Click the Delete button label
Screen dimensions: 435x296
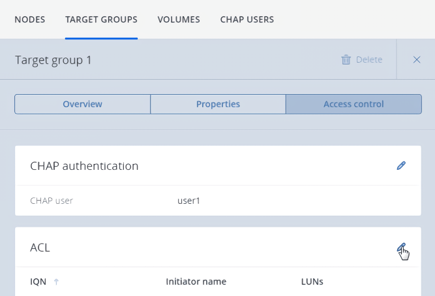pyautogui.click(x=369, y=59)
